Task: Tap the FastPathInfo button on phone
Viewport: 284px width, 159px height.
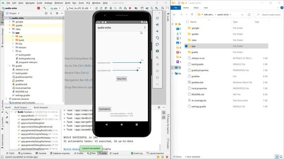Action: (105, 109)
